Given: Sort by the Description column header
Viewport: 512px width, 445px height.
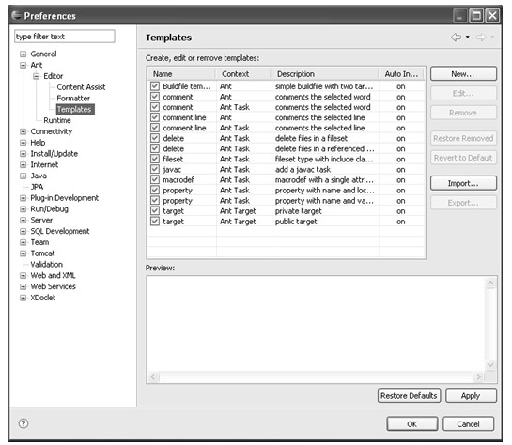Looking at the screenshot, I should (x=324, y=74).
